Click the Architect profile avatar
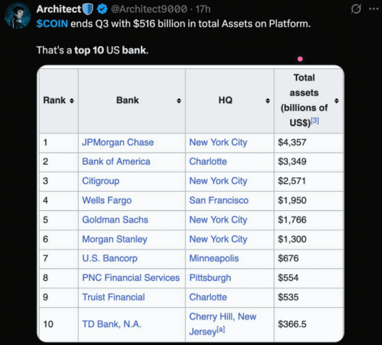The height and width of the screenshot is (345, 382). point(17,15)
